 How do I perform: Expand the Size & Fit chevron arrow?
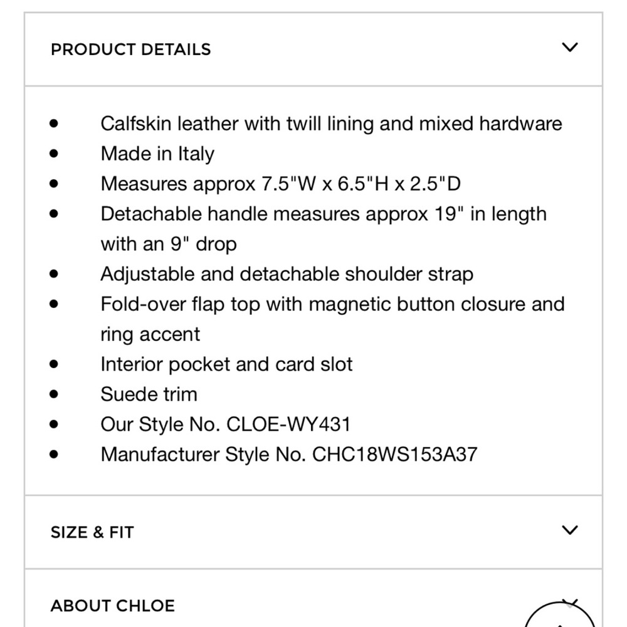point(569,530)
